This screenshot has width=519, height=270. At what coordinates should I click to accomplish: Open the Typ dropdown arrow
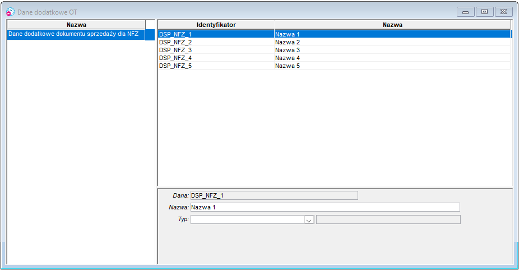309,219
